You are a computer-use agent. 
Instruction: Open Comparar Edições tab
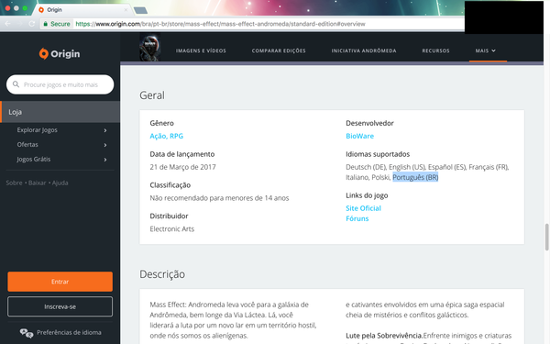point(279,50)
